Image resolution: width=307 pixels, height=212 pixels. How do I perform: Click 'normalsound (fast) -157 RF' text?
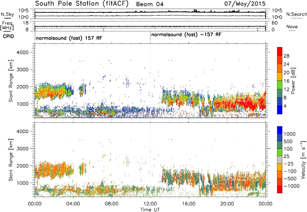tap(187, 35)
